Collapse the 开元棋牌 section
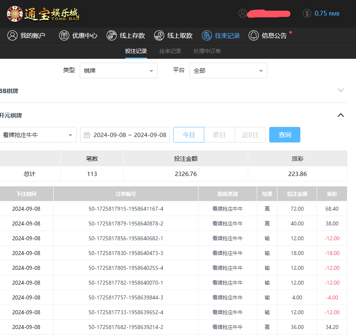 (340, 115)
